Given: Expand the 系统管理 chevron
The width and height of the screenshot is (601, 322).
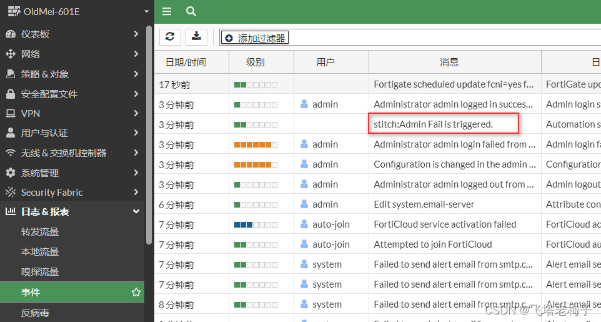Looking at the screenshot, I should click(136, 173).
